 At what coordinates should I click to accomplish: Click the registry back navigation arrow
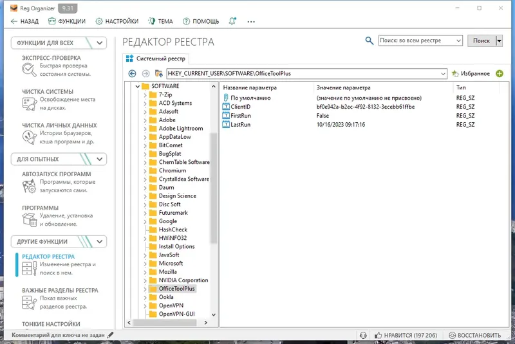coord(132,73)
